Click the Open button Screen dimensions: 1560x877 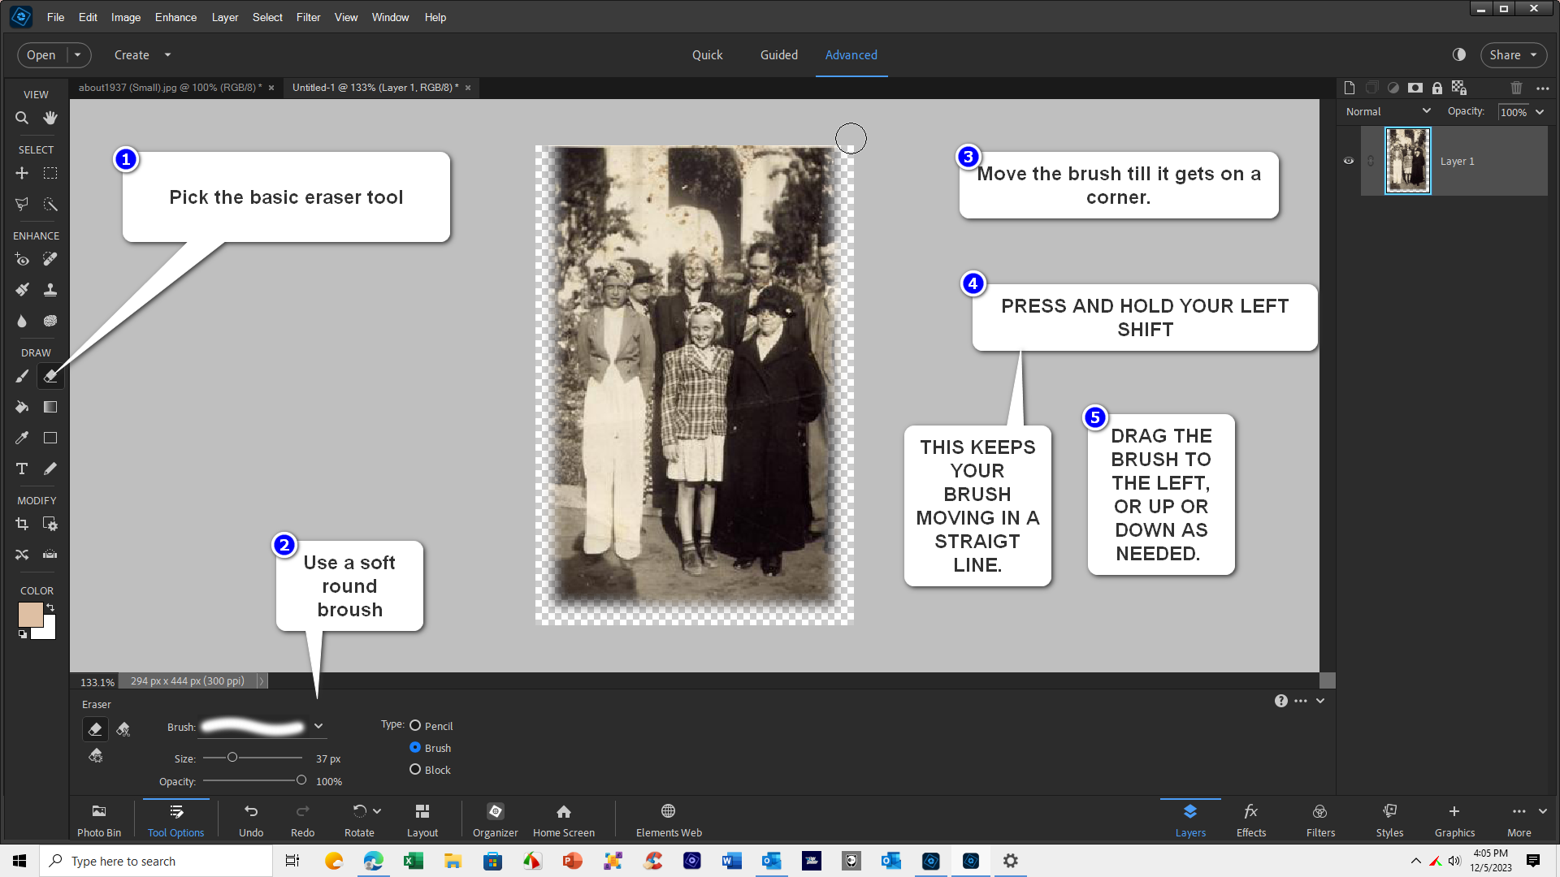(x=41, y=54)
